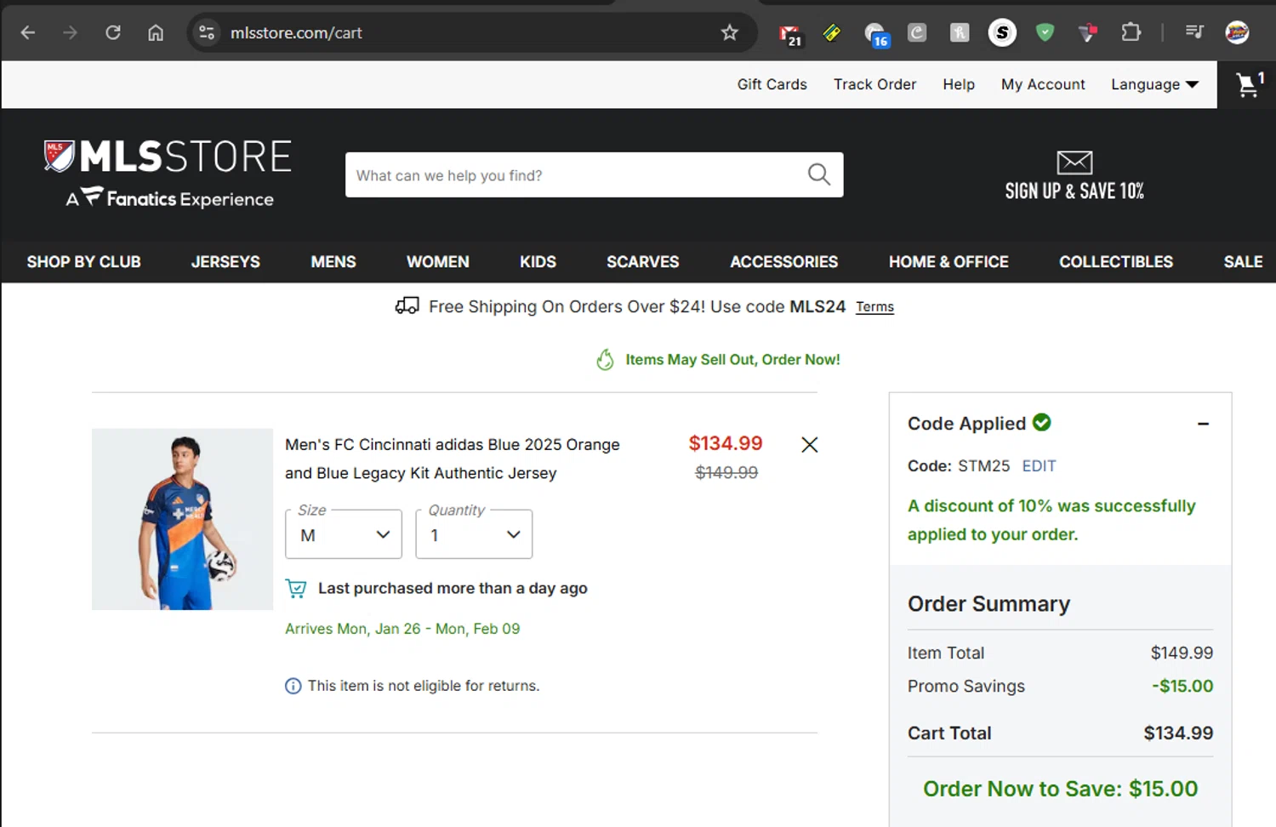Screen dimensions: 1276x827
Task: Go to My Account
Action: (1043, 84)
